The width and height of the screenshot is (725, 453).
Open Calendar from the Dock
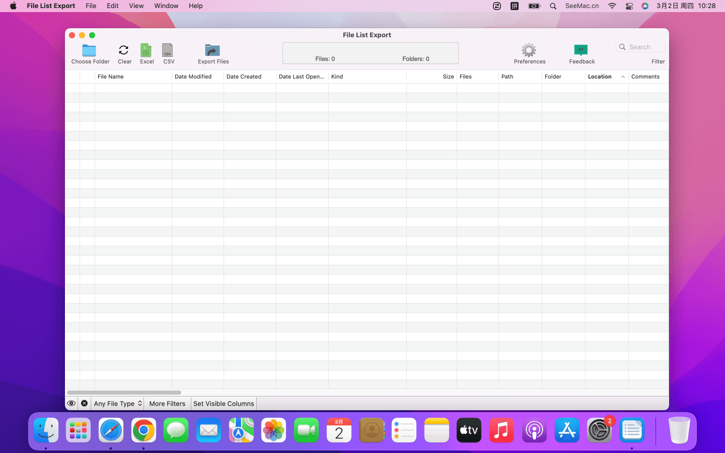[x=339, y=430]
